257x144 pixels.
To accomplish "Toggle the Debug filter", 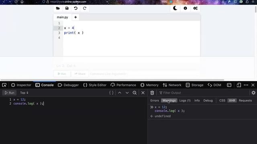I will click(x=208, y=100).
